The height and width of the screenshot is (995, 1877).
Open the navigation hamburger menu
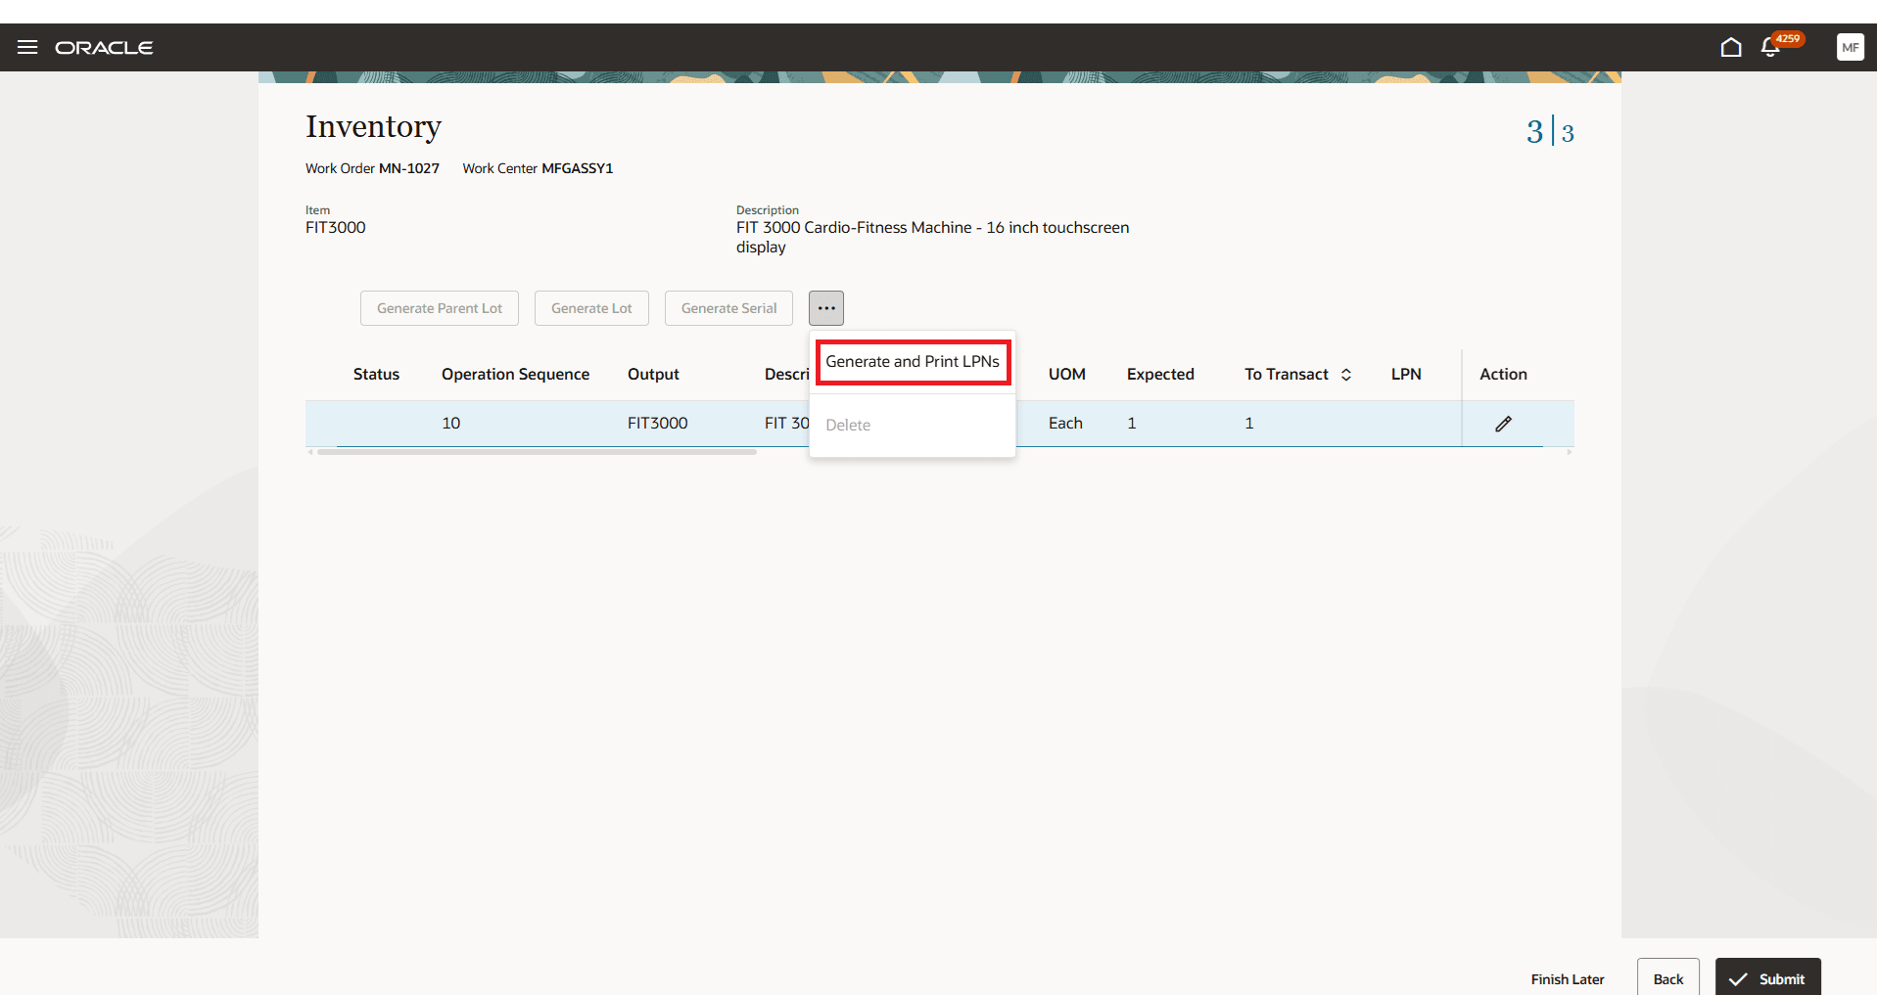point(26,46)
